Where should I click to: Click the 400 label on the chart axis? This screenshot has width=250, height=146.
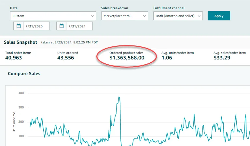tap(21, 93)
